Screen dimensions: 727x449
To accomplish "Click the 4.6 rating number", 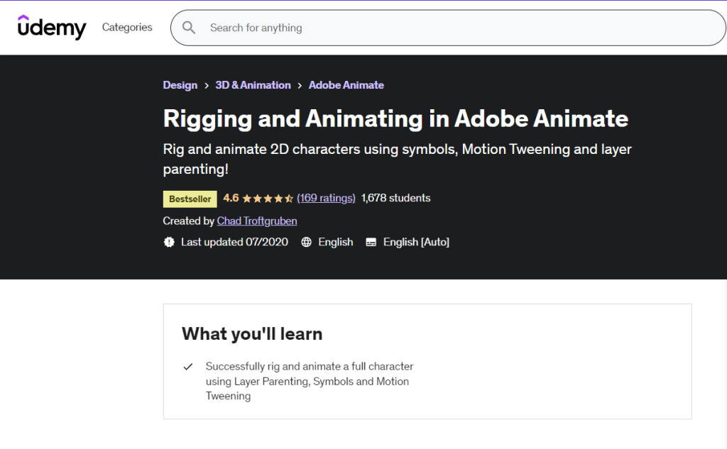I will tap(230, 199).
